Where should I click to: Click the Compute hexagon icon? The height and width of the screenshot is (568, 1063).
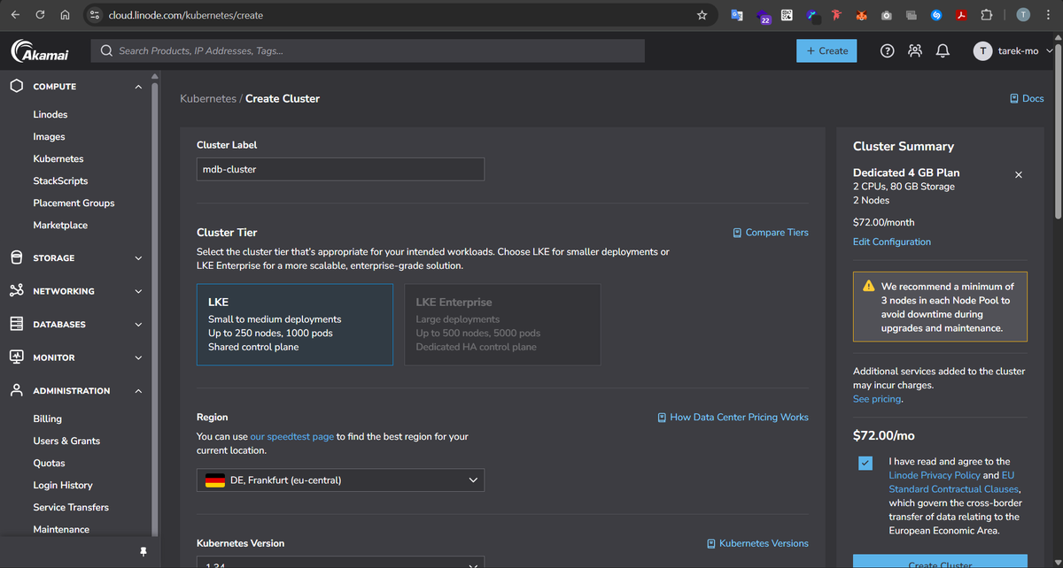(17, 86)
